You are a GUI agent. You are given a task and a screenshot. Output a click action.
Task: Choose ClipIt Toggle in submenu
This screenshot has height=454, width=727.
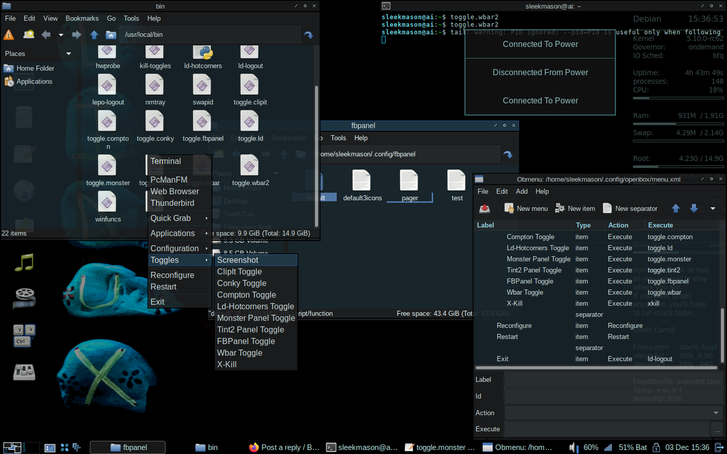tap(256, 272)
